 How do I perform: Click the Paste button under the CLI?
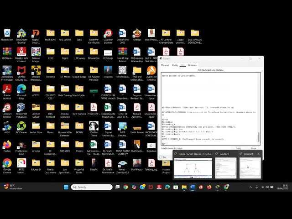[x=253, y=148]
